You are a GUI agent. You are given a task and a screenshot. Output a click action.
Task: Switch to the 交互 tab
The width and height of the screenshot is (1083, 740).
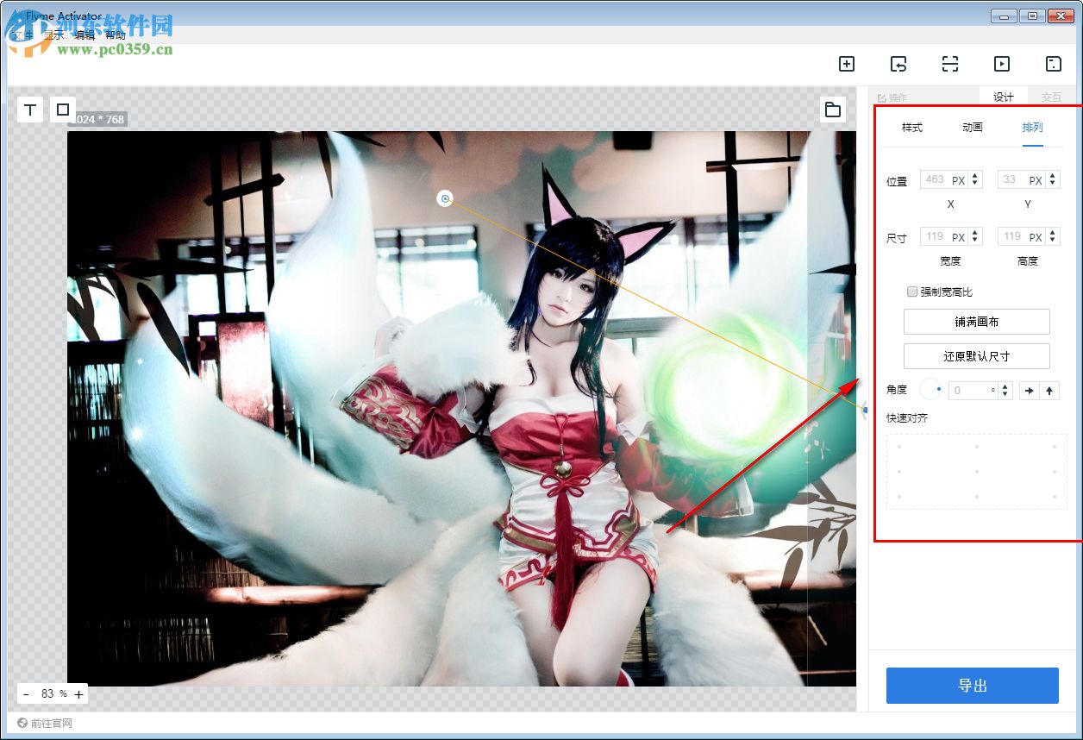click(x=1051, y=97)
